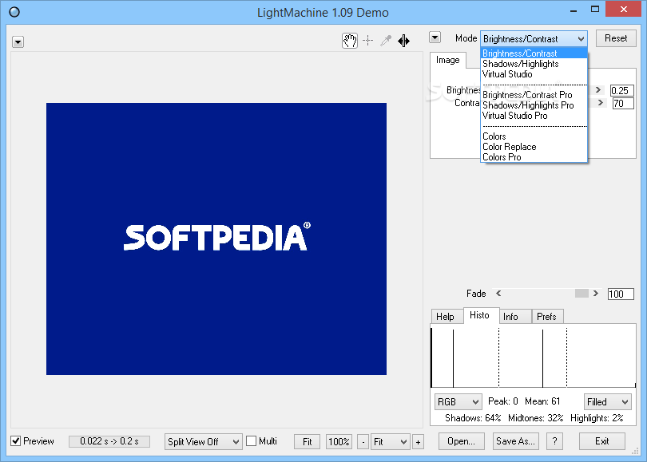
Task: Open the Help tab
Action: [x=445, y=317]
